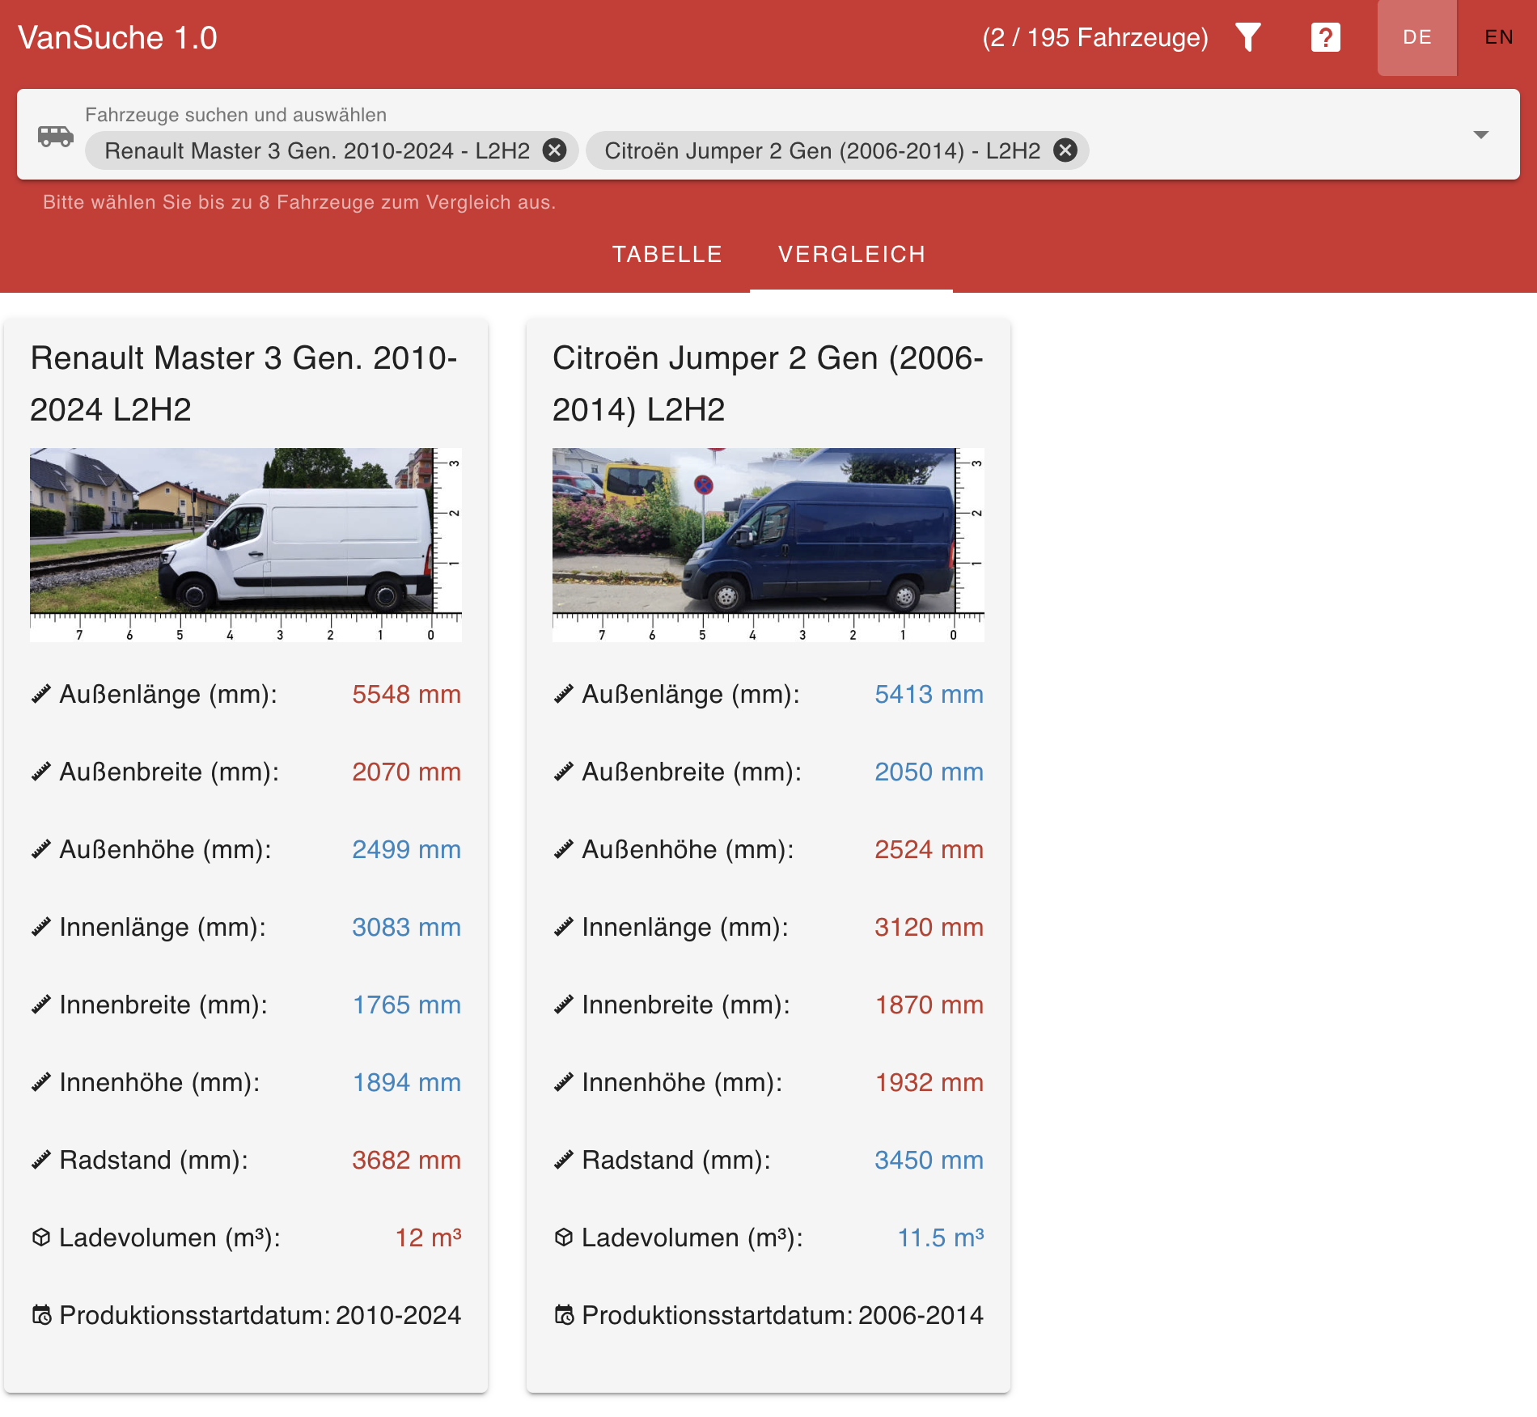Click the Renault Master card title

click(244, 383)
